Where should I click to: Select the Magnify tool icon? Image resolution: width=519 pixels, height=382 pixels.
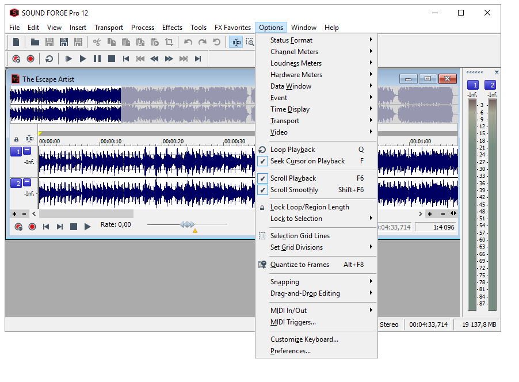pyautogui.click(x=250, y=42)
